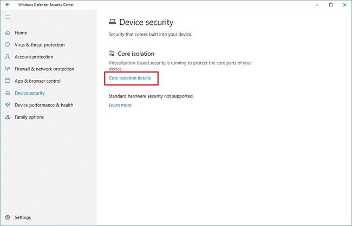Click the Account protection person icon

tap(8, 57)
